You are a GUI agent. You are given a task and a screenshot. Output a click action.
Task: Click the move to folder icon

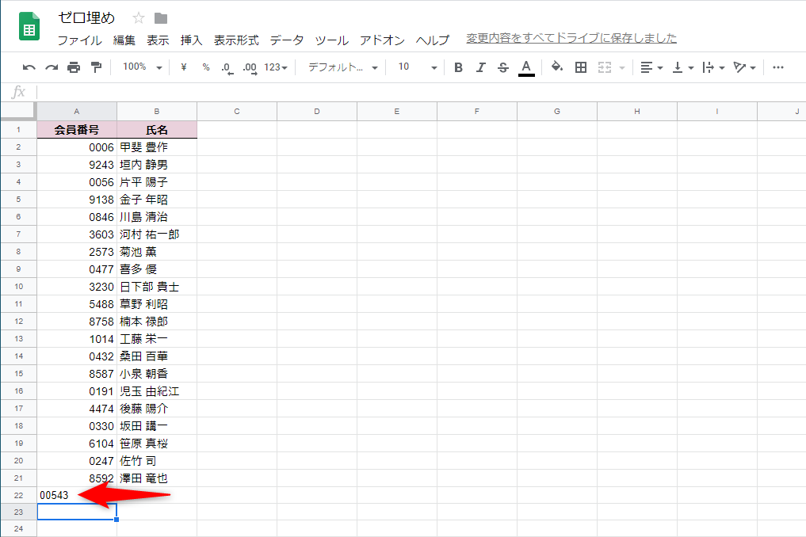[161, 18]
